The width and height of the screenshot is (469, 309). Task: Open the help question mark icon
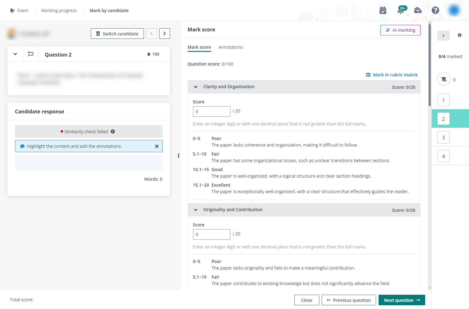pyautogui.click(x=435, y=11)
